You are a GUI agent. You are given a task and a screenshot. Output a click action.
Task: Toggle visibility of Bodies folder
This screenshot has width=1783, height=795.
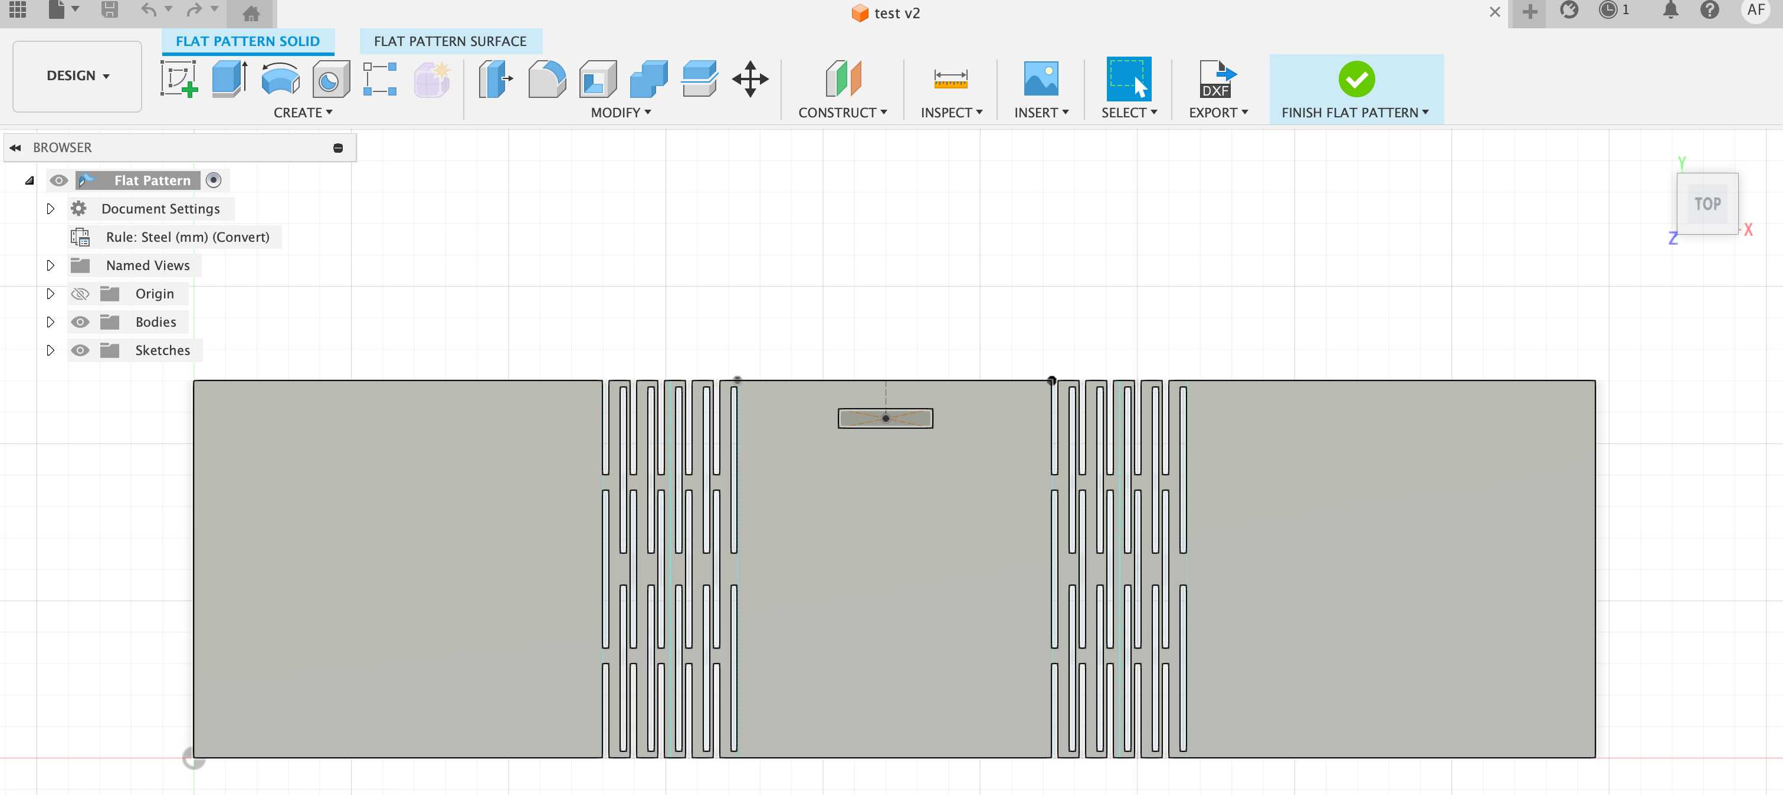click(78, 321)
